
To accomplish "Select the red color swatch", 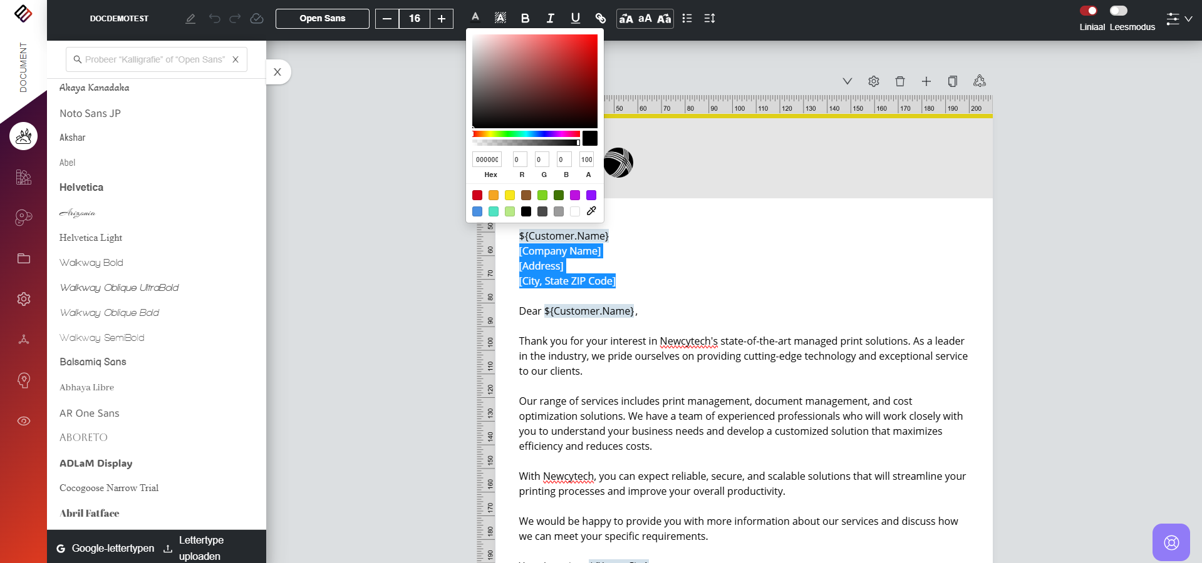I will tap(477, 195).
